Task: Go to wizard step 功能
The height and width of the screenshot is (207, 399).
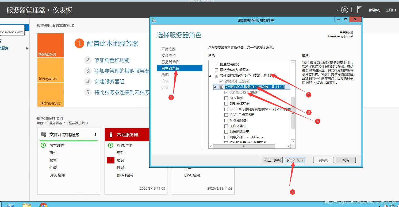Action: (x=165, y=75)
